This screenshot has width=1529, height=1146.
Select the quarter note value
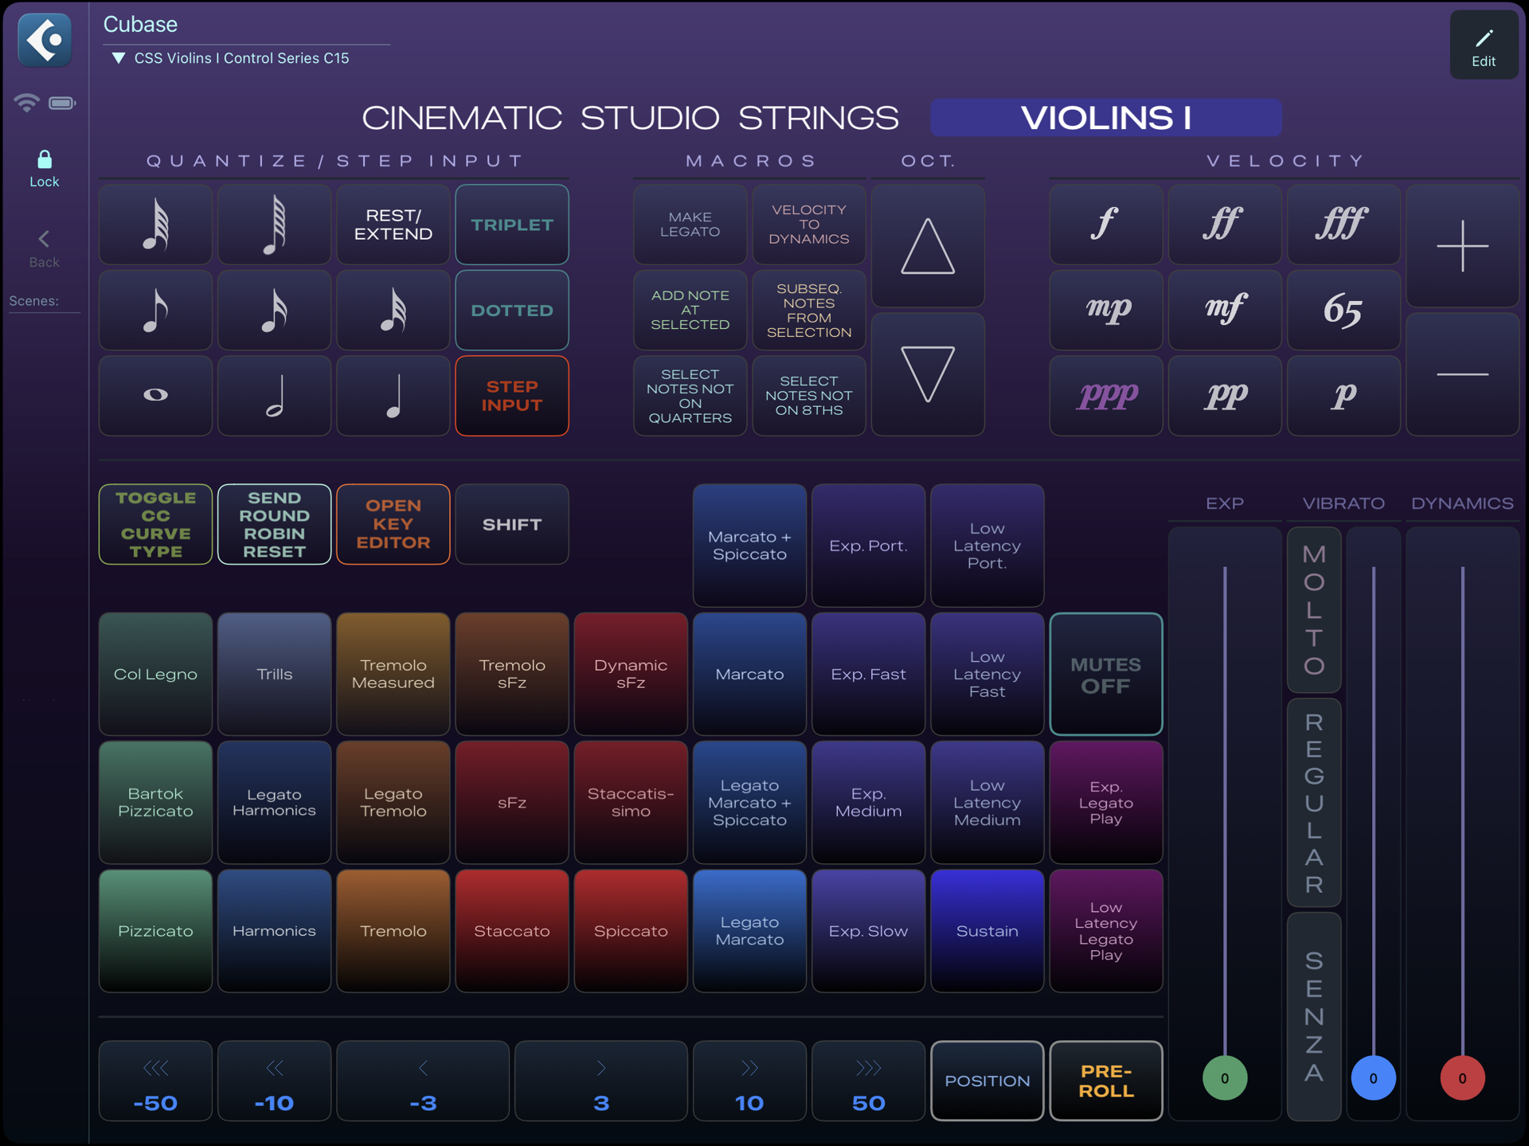393,395
